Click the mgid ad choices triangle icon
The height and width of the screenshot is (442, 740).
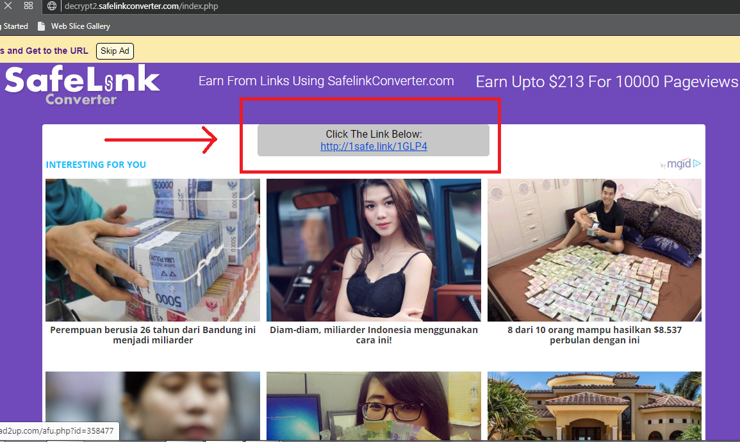(x=697, y=163)
